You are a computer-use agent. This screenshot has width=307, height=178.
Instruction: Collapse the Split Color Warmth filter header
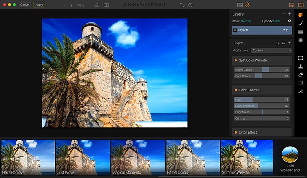pyautogui.click(x=262, y=60)
